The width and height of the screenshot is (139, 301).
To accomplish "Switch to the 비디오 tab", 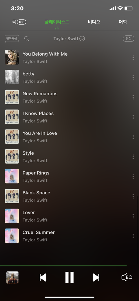I will (94, 22).
